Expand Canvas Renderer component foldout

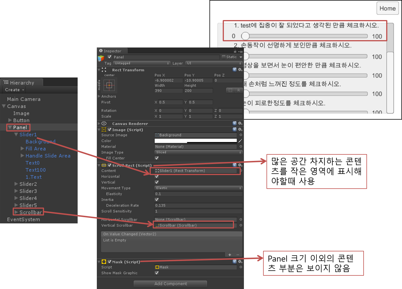tap(99, 124)
